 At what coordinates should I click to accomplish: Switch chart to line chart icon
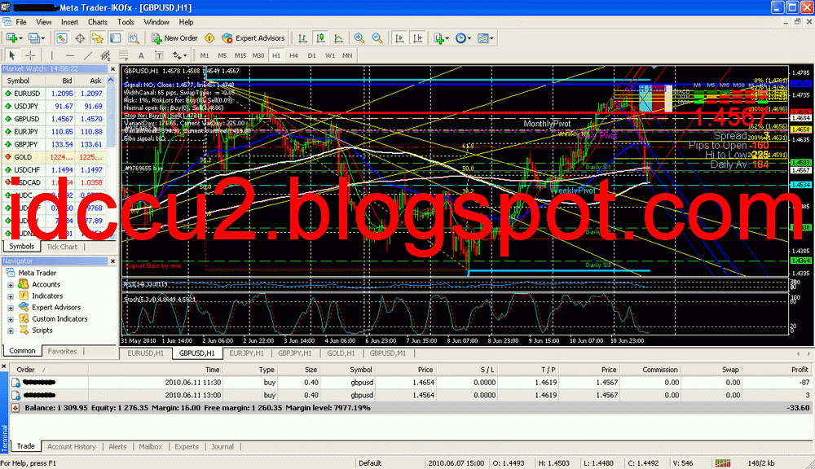pyautogui.click(x=338, y=38)
